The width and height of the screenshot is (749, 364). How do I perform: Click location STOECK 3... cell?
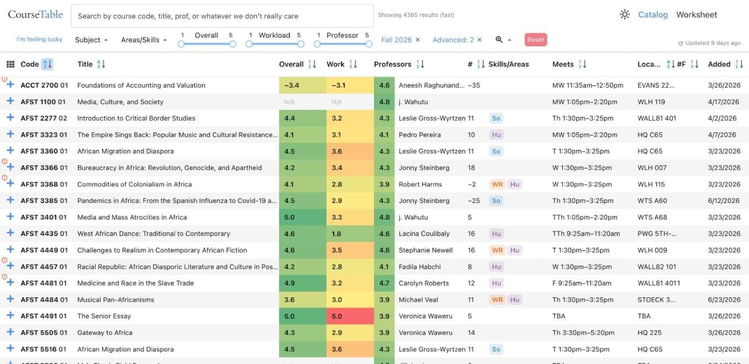[656, 299]
